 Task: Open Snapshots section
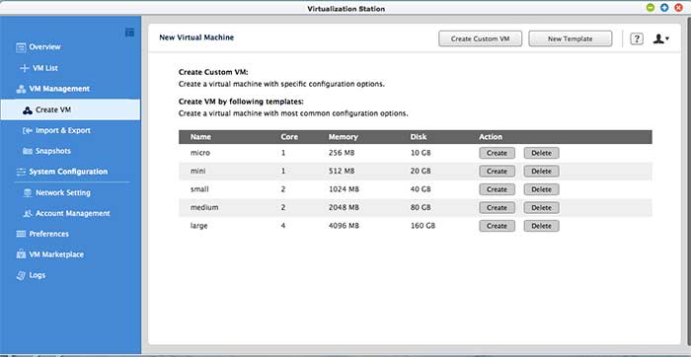click(x=53, y=151)
